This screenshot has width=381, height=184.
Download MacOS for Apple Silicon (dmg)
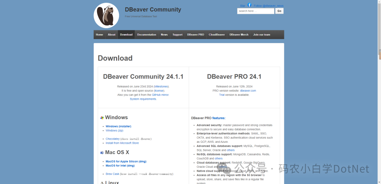tap(126, 161)
